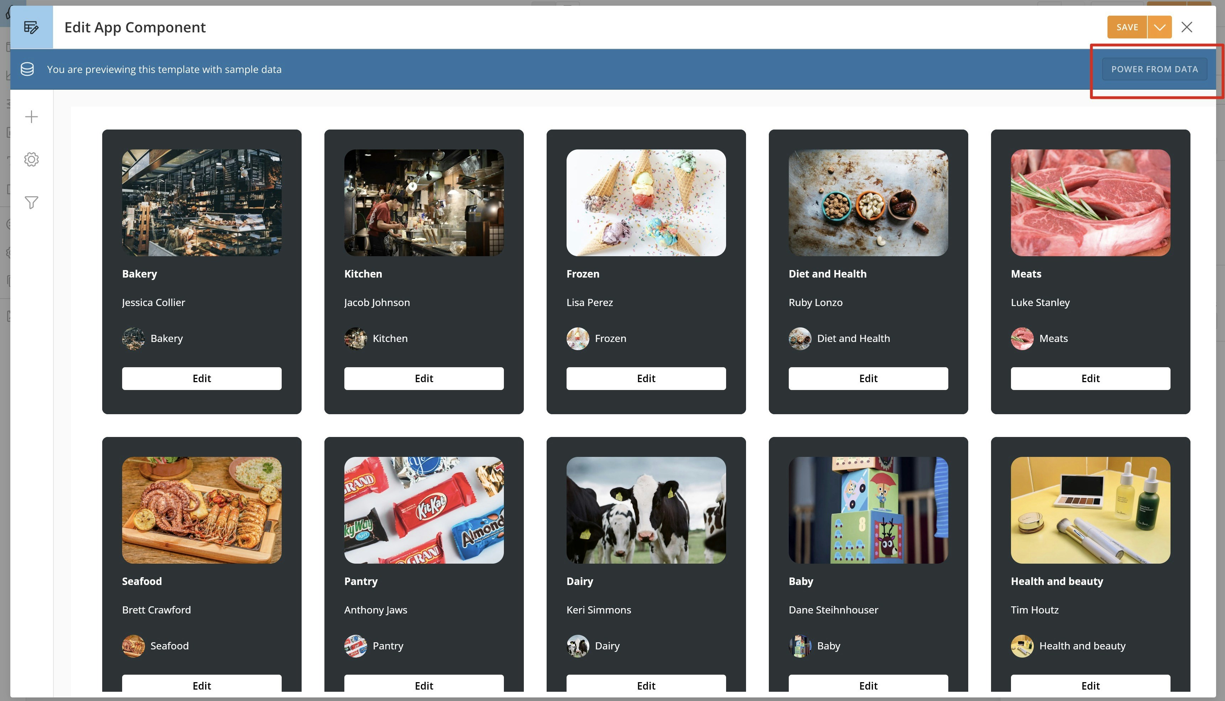This screenshot has width=1225, height=701.
Task: Click the Kitchen card photo
Action: 424,203
